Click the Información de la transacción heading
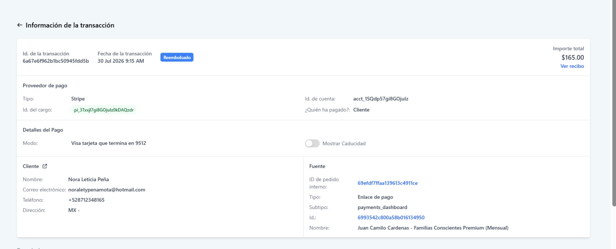 pos(70,25)
